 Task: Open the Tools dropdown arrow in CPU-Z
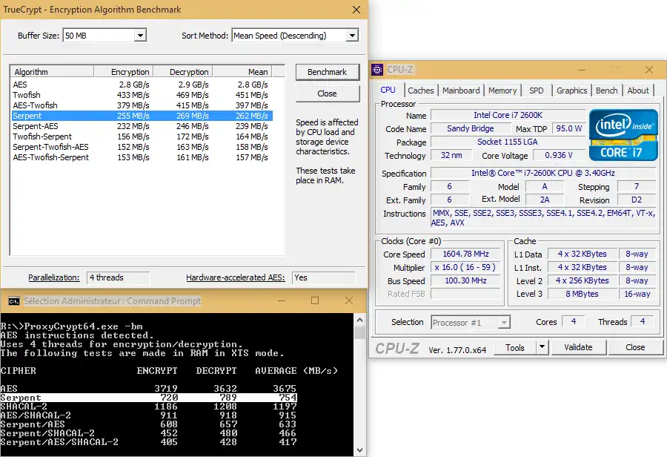point(542,347)
